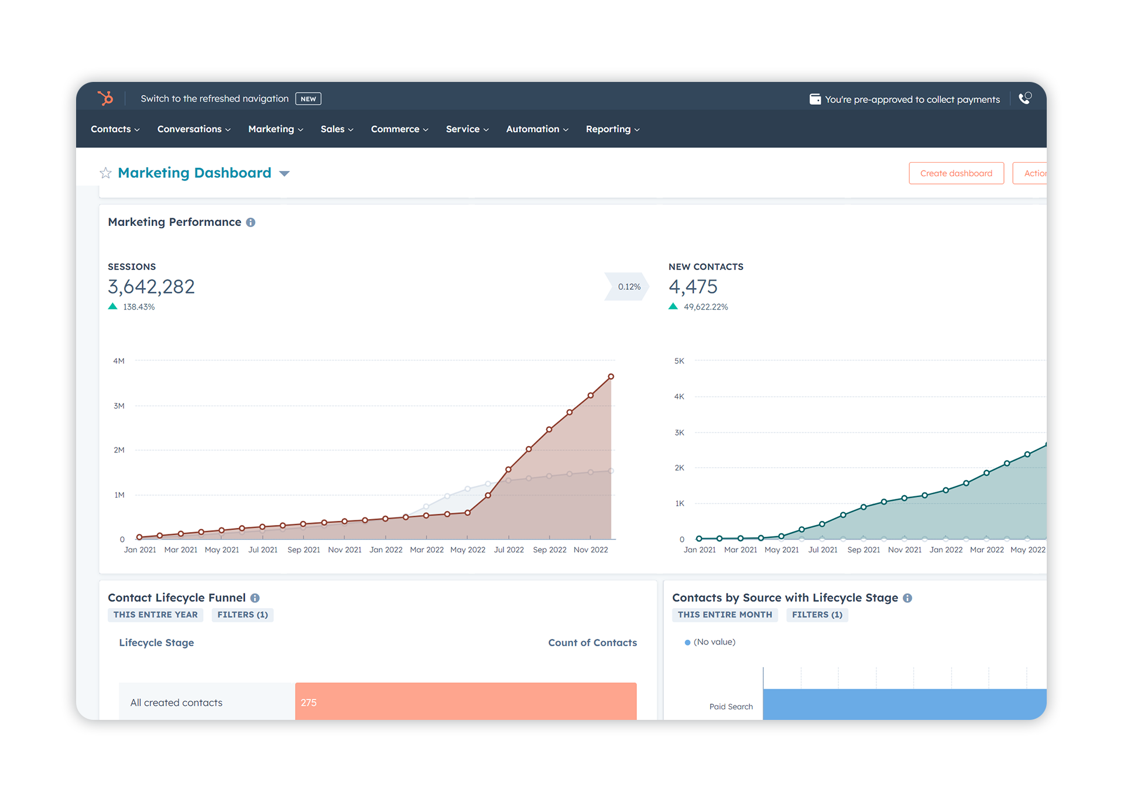This screenshot has width=1124, height=803.
Task: Expand the Marketing Dashboard name dropdown
Action: pos(285,173)
